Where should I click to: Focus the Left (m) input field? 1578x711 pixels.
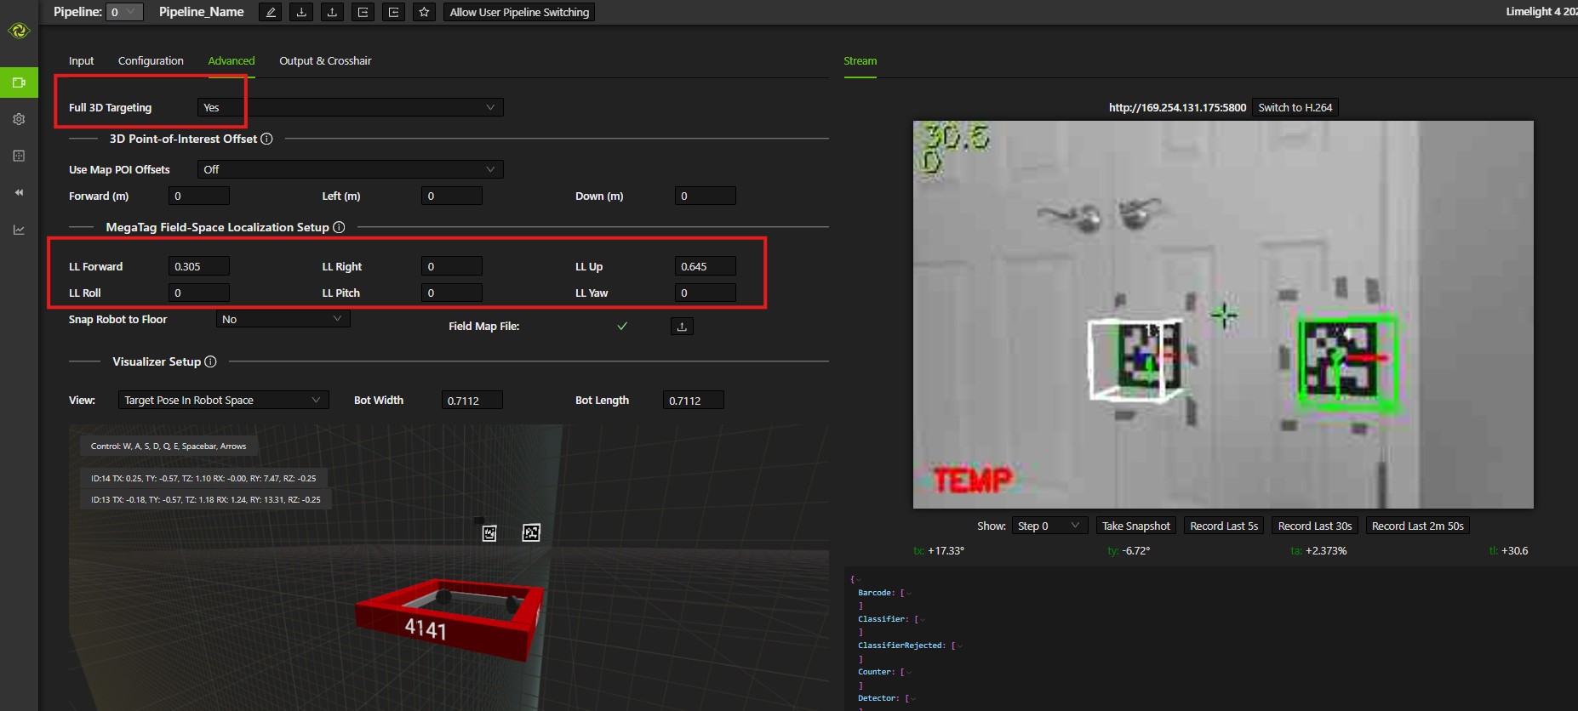[452, 196]
